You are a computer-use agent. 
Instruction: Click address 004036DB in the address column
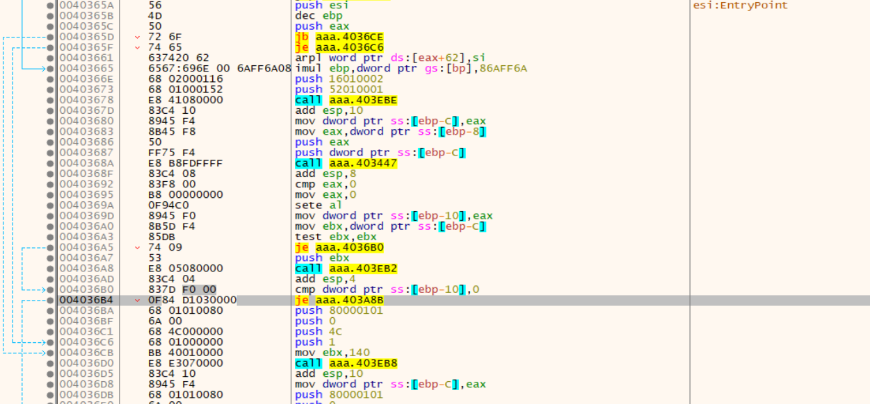click(86, 394)
